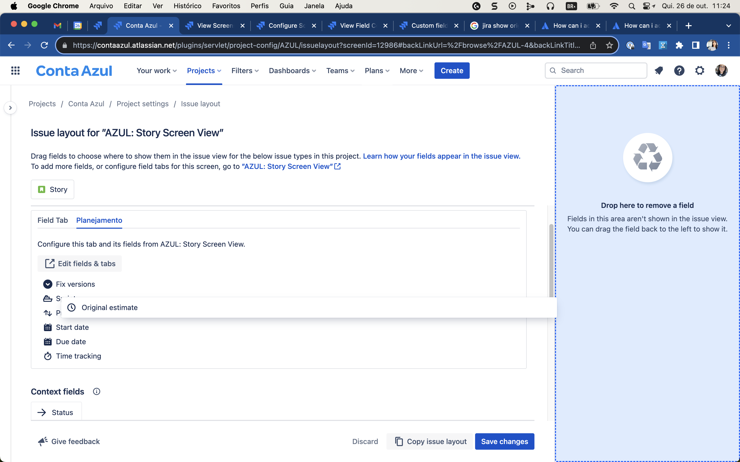This screenshot has width=740, height=462.
Task: Open the Jira app switcher grid
Action: [x=15, y=71]
